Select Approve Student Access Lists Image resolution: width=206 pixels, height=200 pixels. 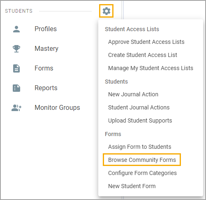pyautogui.click(x=146, y=42)
